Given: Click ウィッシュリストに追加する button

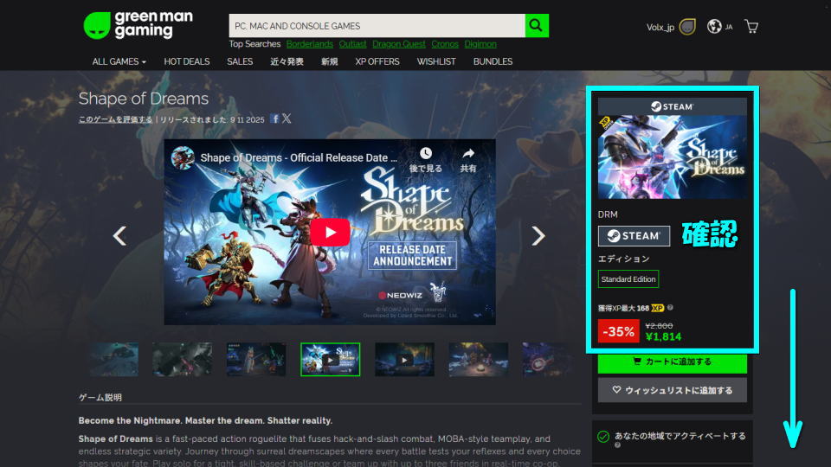Looking at the screenshot, I should point(672,390).
